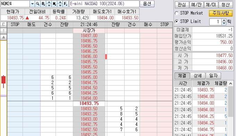Screen dimensions: 236x136
Task: Switch to the 일자 tab
Action: pos(213,76)
